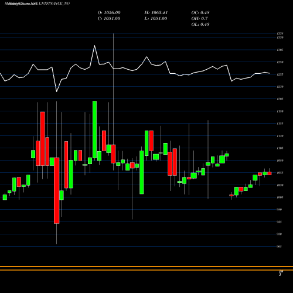Click the OL: 0.48 reading
Image resolution: width=293 pixels, height=293 pixels.
(200, 25)
